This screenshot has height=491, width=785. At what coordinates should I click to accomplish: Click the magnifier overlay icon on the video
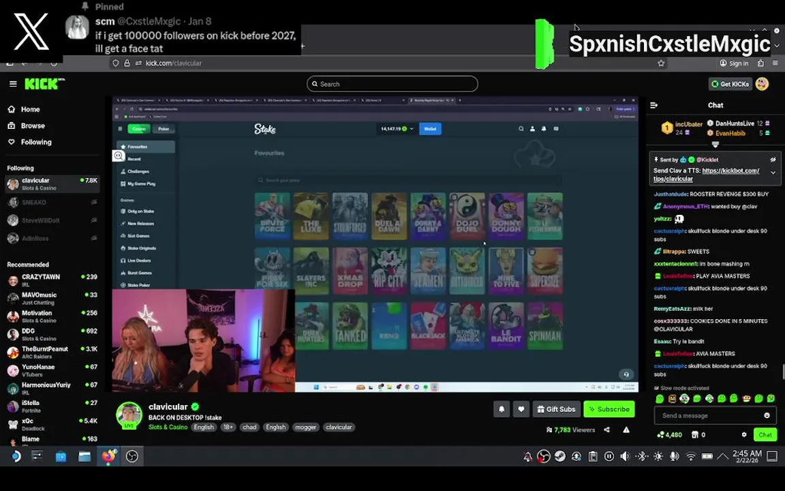pos(118,155)
